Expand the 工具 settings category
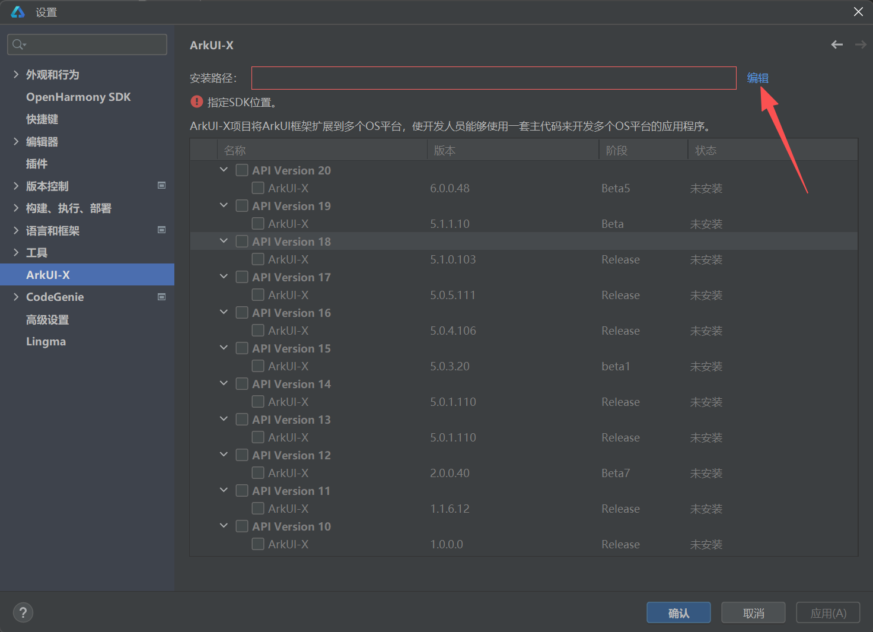The height and width of the screenshot is (632, 873). pos(16,252)
